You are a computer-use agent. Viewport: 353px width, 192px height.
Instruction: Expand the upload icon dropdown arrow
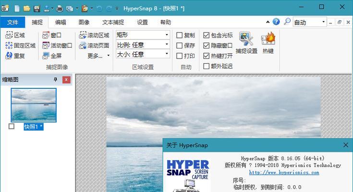[x=52, y=9]
